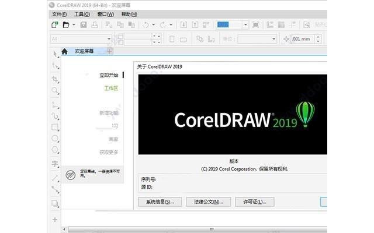Image resolution: width=374 pixels, height=233 pixels.
Task: Click the Open folder icon
Action: [66, 24]
